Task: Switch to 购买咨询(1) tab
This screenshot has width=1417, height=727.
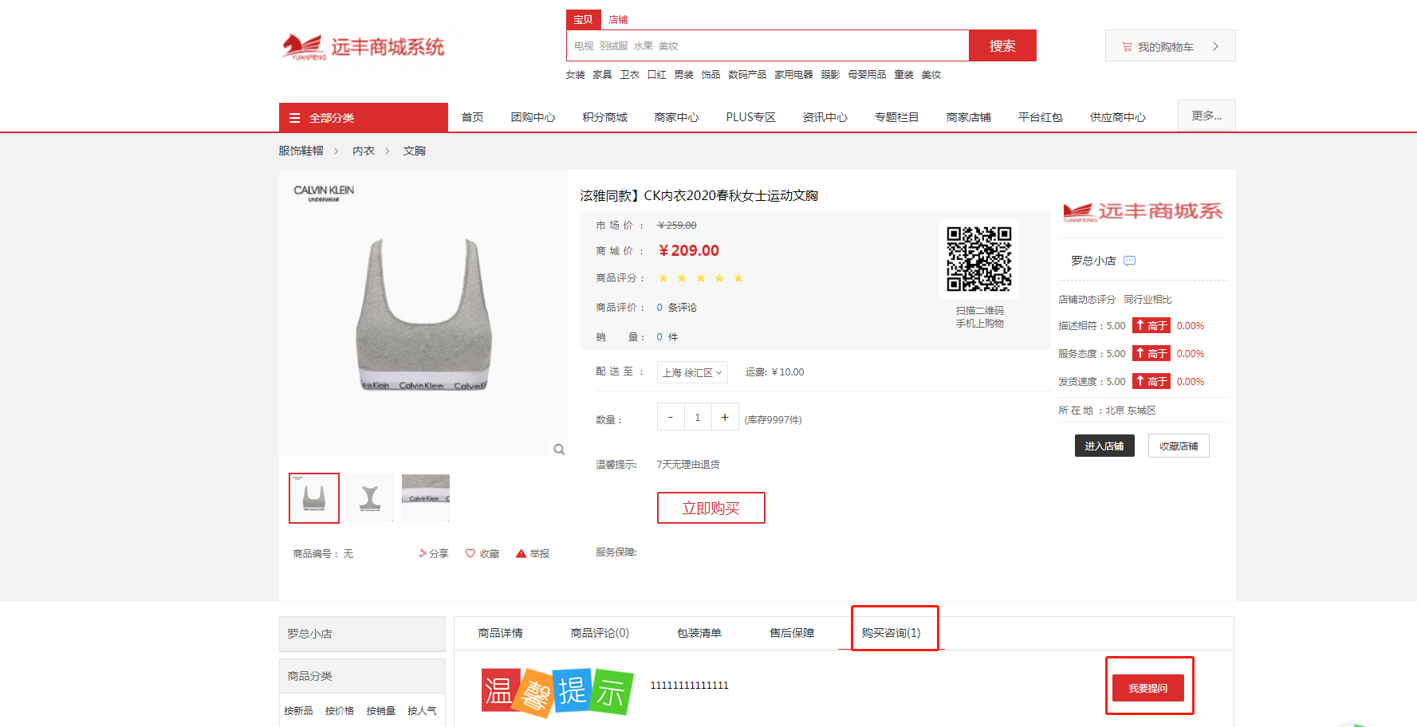Action: (x=892, y=633)
